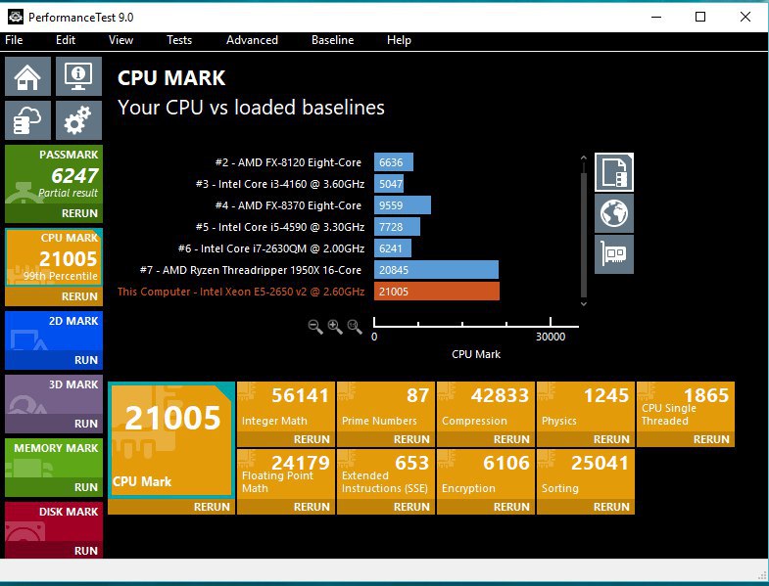The width and height of the screenshot is (769, 586).
Task: Select the Memory Mark sidebar tile
Action: click(54, 458)
